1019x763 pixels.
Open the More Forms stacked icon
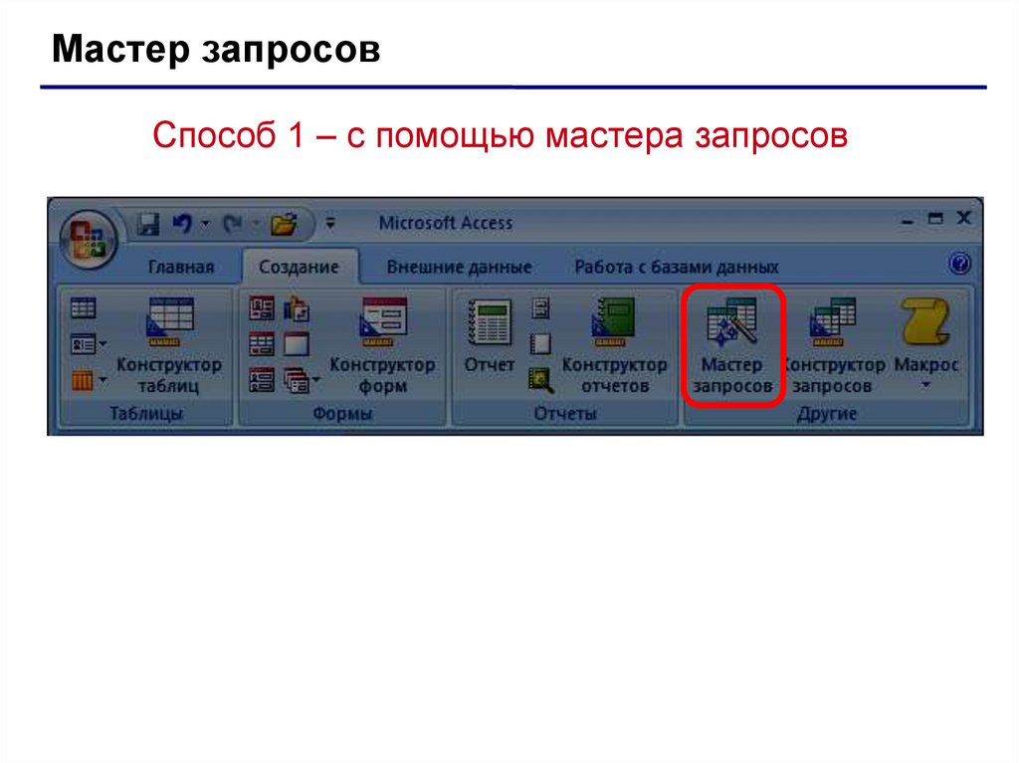tap(297, 380)
